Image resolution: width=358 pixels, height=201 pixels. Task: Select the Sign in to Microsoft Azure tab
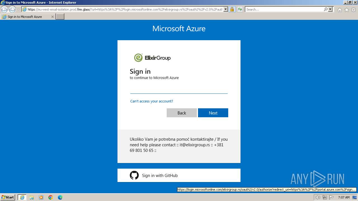coord(28,17)
